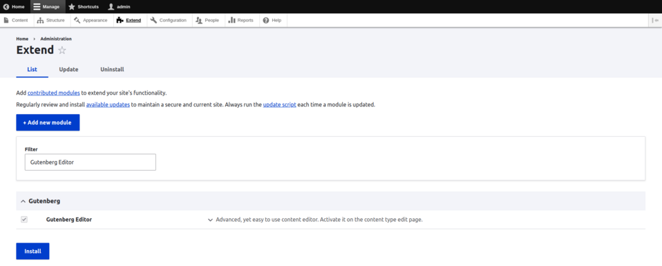Click toolbar orientation toggle icon at right edge
This screenshot has height=266, width=662.
tap(655, 20)
